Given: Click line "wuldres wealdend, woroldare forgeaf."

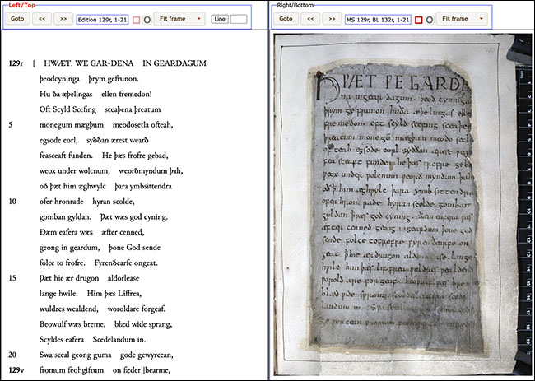Looking at the screenshot, I should click(102, 309).
